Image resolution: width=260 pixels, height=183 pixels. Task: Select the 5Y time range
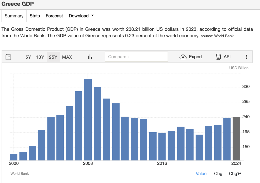click(28, 57)
